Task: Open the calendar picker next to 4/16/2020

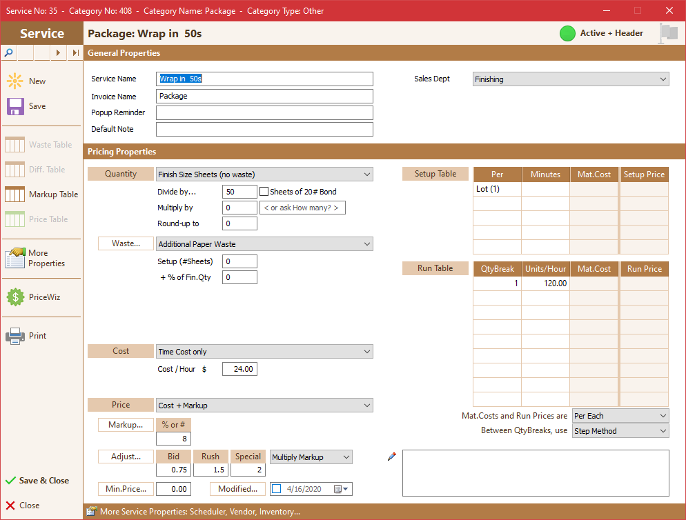Action: point(341,489)
